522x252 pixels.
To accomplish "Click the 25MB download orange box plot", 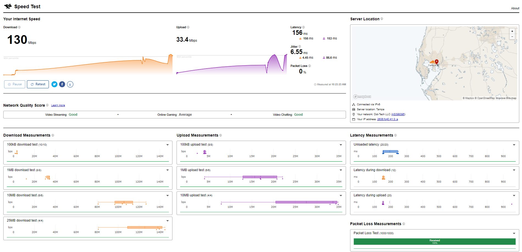I will (x=145, y=227).
